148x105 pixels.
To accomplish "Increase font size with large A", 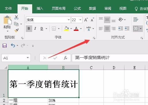I will (x=86, y=20).
